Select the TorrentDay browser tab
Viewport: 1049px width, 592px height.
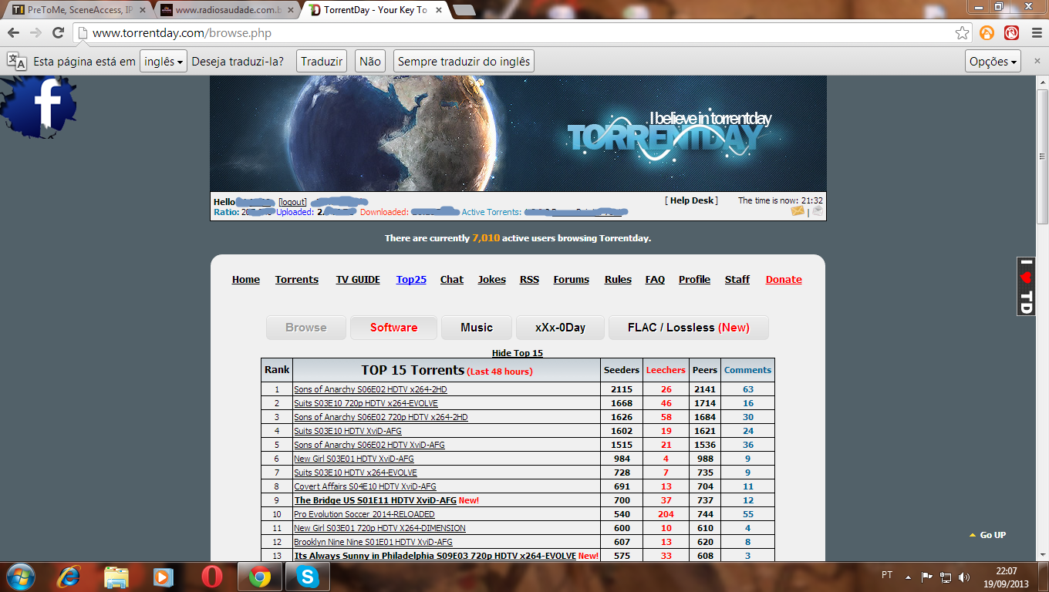coord(374,10)
